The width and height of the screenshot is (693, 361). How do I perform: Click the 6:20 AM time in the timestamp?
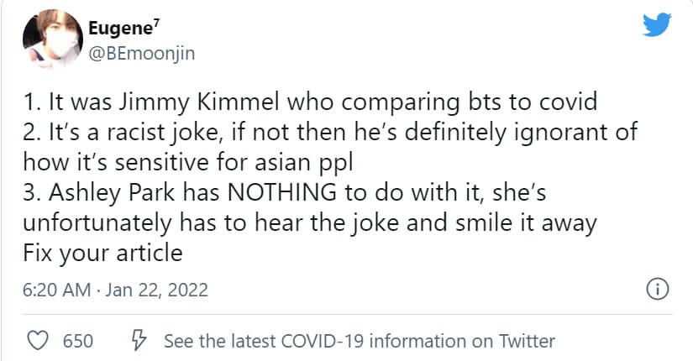(x=56, y=290)
